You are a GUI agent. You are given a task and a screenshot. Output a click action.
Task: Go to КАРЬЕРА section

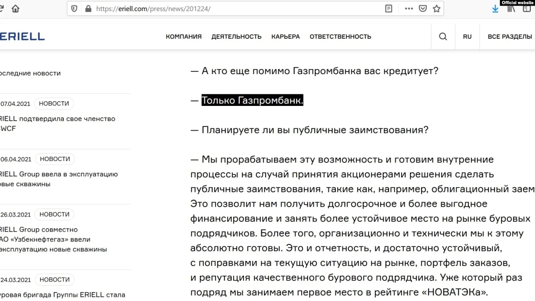coord(285,36)
